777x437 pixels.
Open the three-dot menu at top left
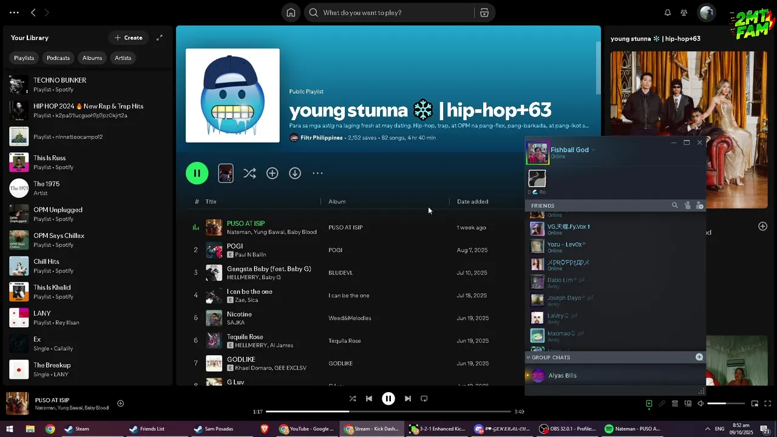click(14, 12)
